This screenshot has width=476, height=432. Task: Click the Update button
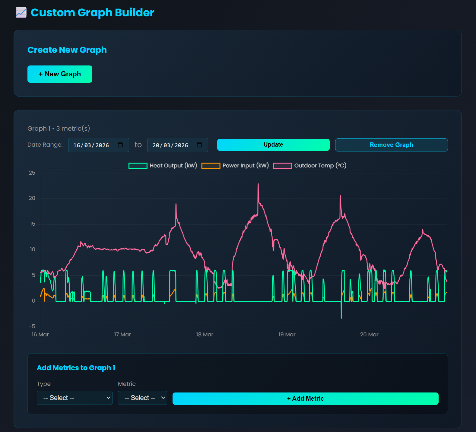point(273,145)
